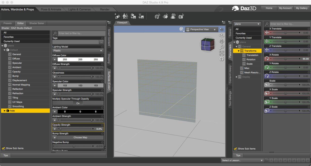Expand the Display group in Parameters
Viewport: 311px width, 166px height.
tap(236, 77)
